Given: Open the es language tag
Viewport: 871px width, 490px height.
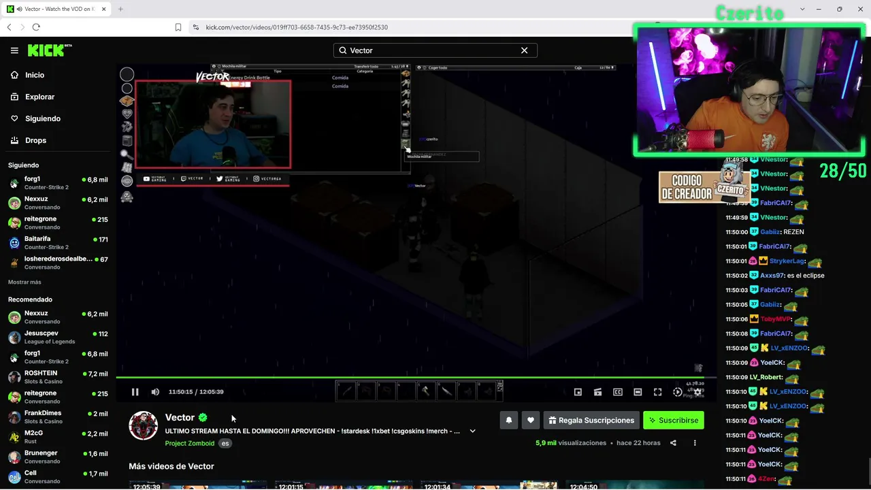Looking at the screenshot, I should pos(225,444).
